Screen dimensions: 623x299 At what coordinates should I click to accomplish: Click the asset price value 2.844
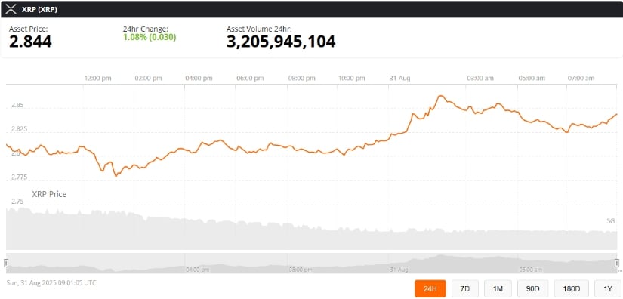click(30, 42)
